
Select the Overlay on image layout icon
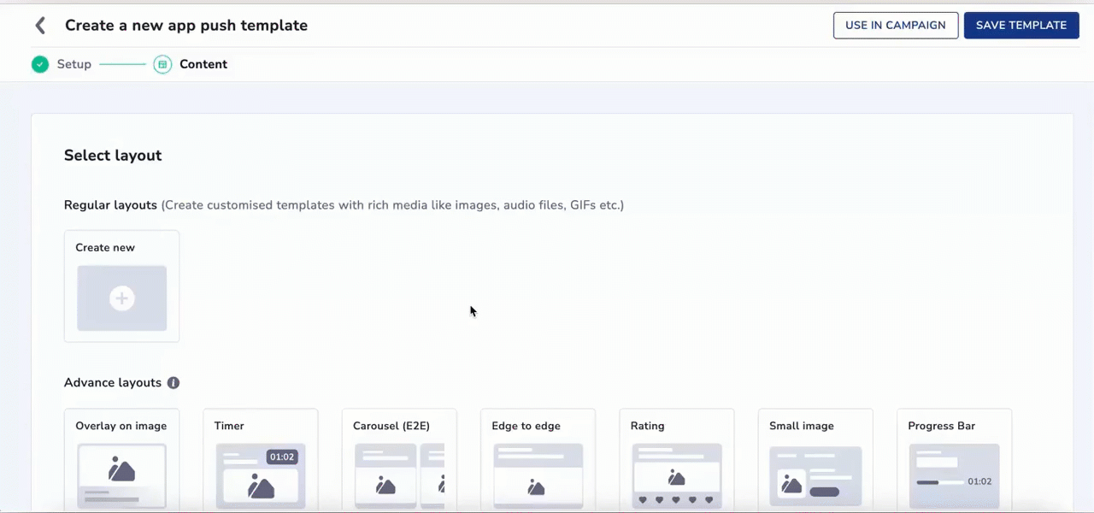(121, 475)
